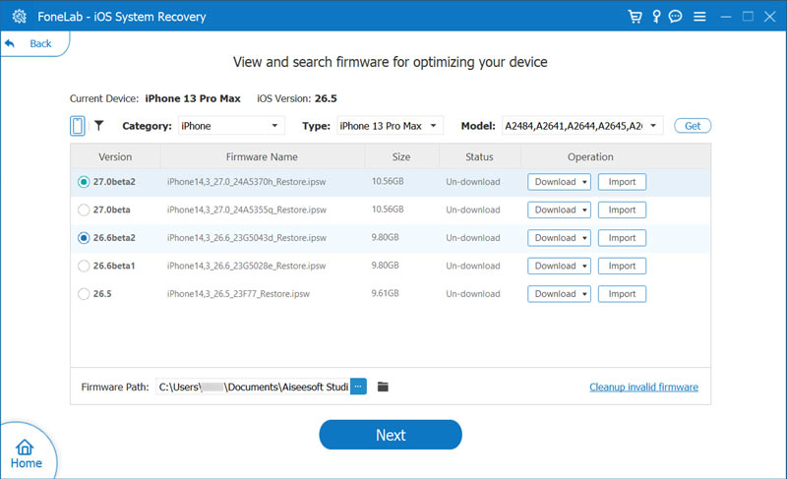This screenshot has width=787, height=479.
Task: Click the Cleanup invalid firmware link
Action: point(643,387)
